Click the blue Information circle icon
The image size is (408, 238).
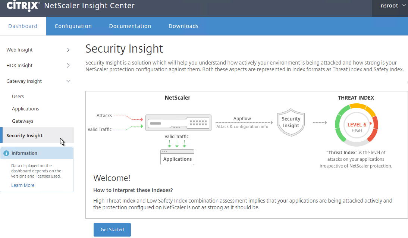[x=6, y=153]
